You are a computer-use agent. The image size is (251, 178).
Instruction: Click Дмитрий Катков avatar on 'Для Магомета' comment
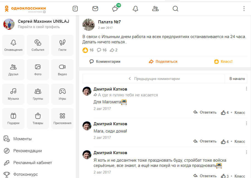(87, 91)
